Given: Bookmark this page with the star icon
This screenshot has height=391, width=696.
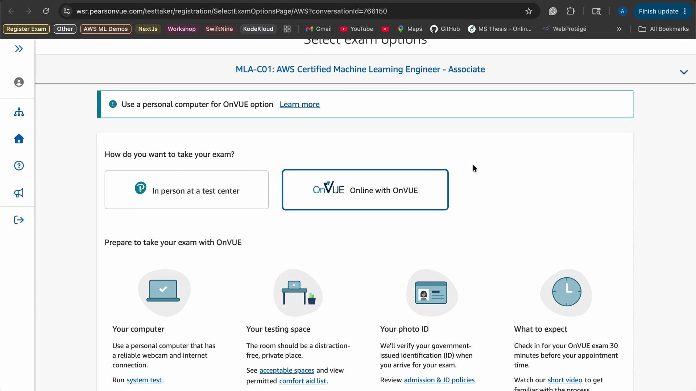Looking at the screenshot, I should pyautogui.click(x=529, y=11).
